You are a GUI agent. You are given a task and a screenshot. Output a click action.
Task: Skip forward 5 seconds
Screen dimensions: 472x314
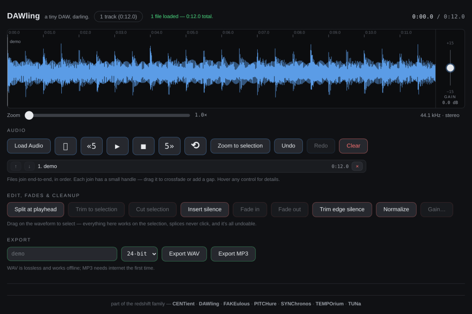tap(170, 146)
